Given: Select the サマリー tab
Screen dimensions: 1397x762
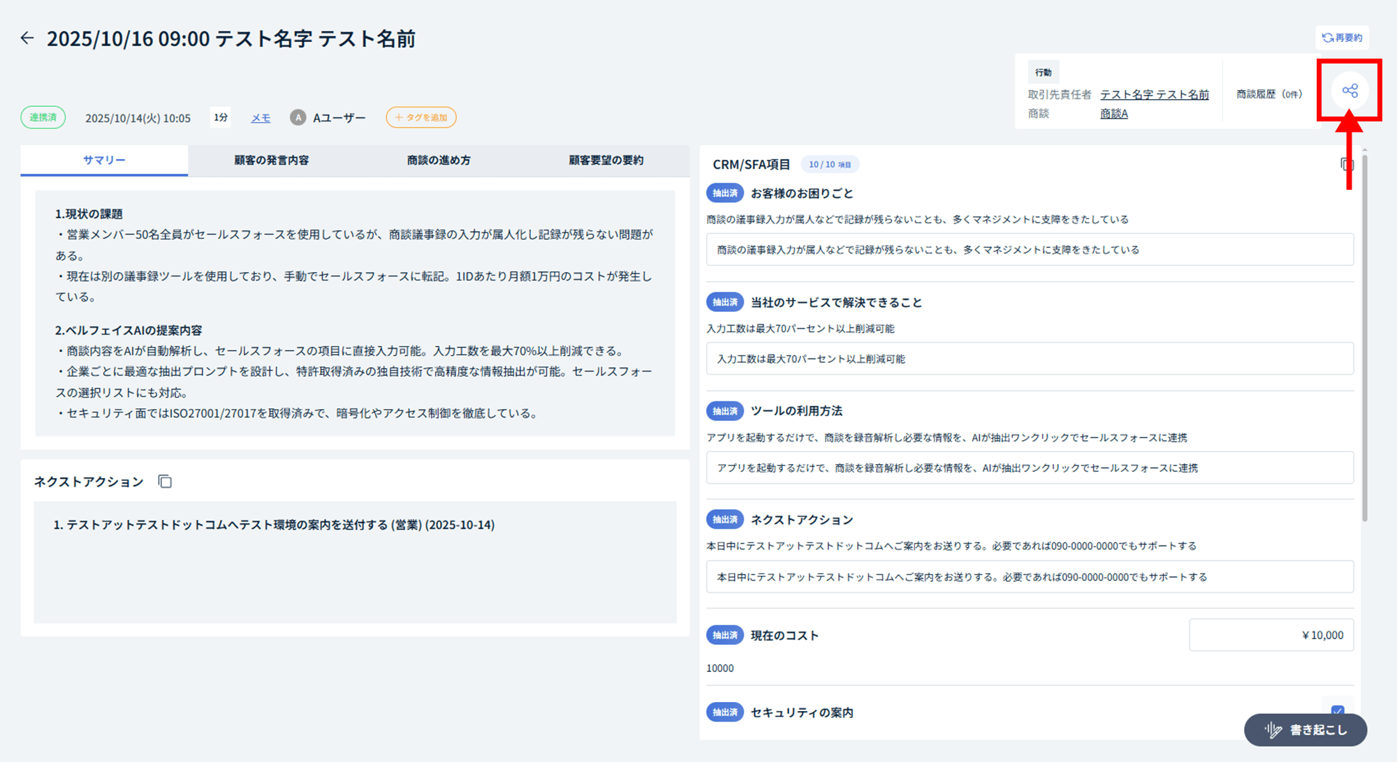Looking at the screenshot, I should click(104, 160).
